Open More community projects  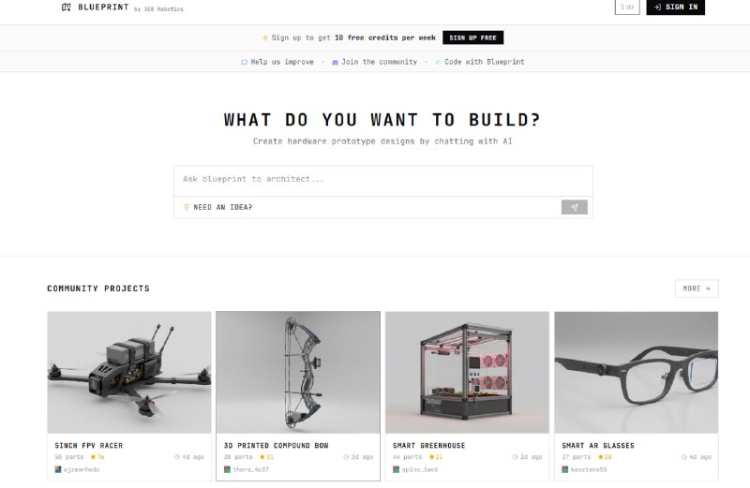pyautogui.click(x=697, y=288)
